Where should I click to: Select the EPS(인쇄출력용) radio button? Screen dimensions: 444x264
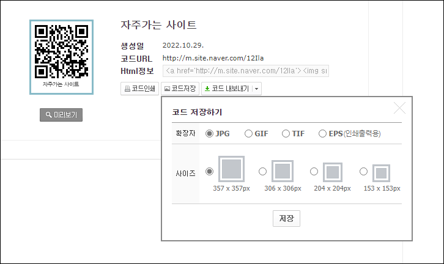point(322,134)
